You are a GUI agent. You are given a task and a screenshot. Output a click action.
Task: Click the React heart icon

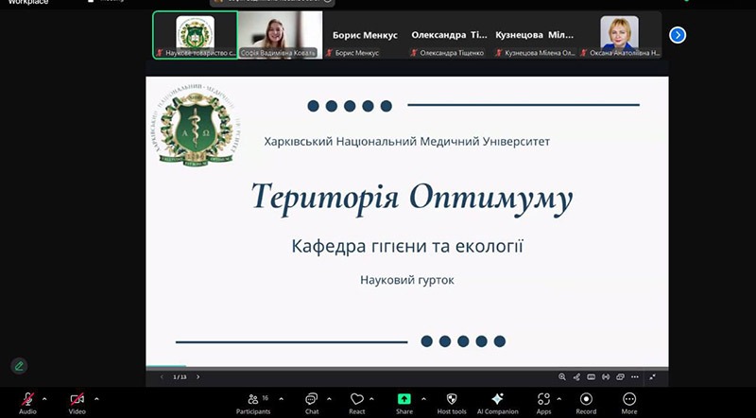pyautogui.click(x=356, y=399)
